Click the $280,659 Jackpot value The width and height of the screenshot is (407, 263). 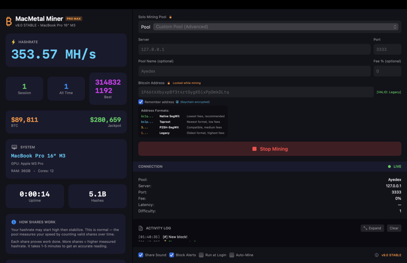click(x=105, y=120)
